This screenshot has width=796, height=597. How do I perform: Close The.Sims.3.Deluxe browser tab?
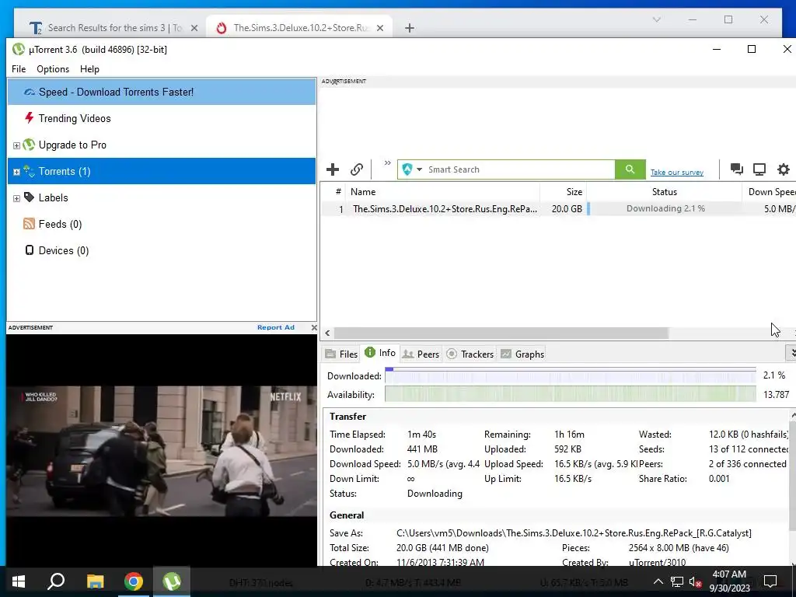[x=379, y=28]
